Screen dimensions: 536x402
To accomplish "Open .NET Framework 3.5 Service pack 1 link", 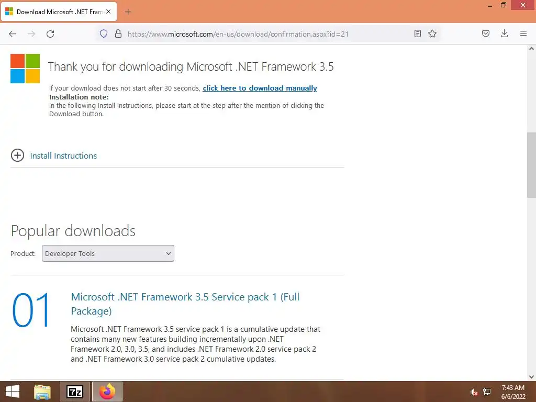I will click(185, 304).
